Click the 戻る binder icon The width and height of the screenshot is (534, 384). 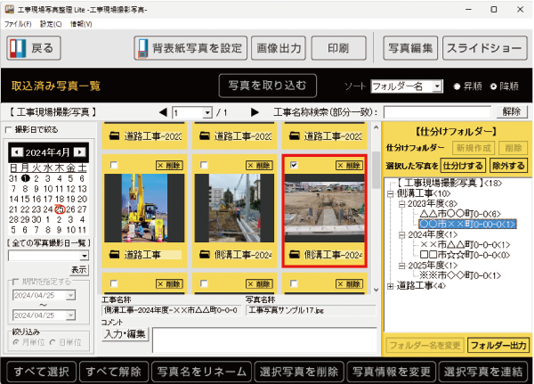click(18, 48)
